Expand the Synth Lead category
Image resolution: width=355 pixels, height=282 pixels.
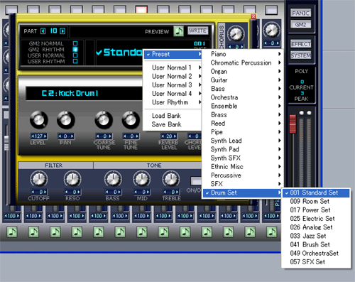pos(243,141)
